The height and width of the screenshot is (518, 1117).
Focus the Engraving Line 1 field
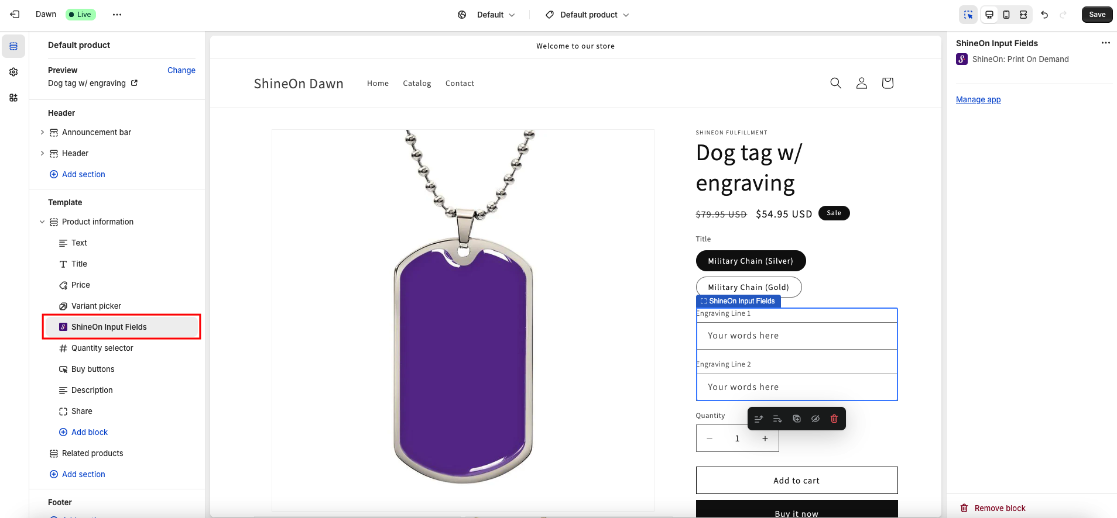[x=797, y=336]
